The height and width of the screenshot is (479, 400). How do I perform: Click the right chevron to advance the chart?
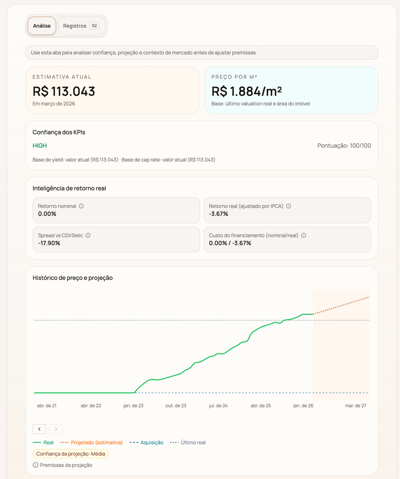click(x=56, y=429)
